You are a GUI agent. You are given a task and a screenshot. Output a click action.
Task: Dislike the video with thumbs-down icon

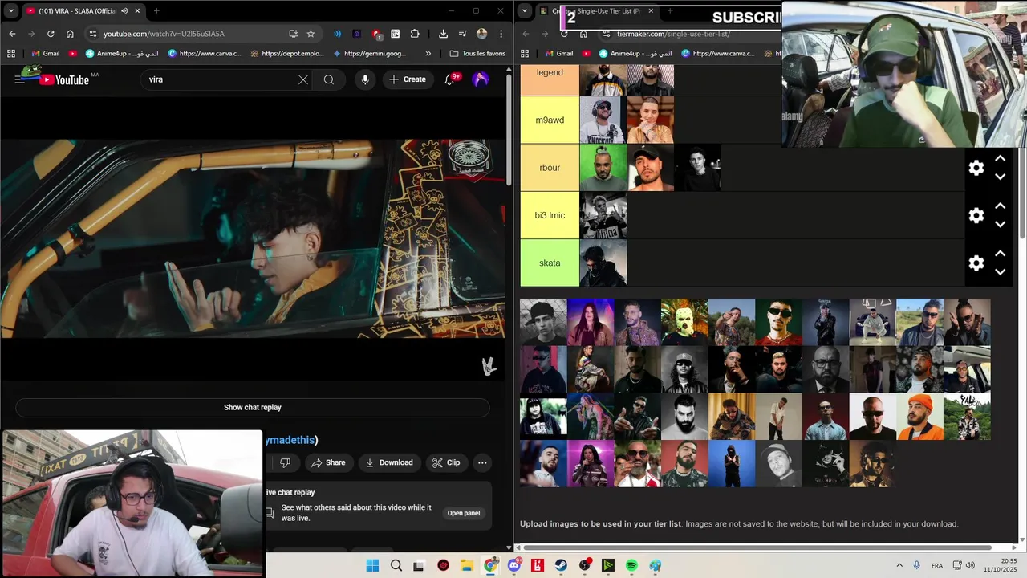coord(285,462)
